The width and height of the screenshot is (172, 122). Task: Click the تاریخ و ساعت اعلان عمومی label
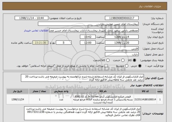pyautogui.click(x=65, y=18)
